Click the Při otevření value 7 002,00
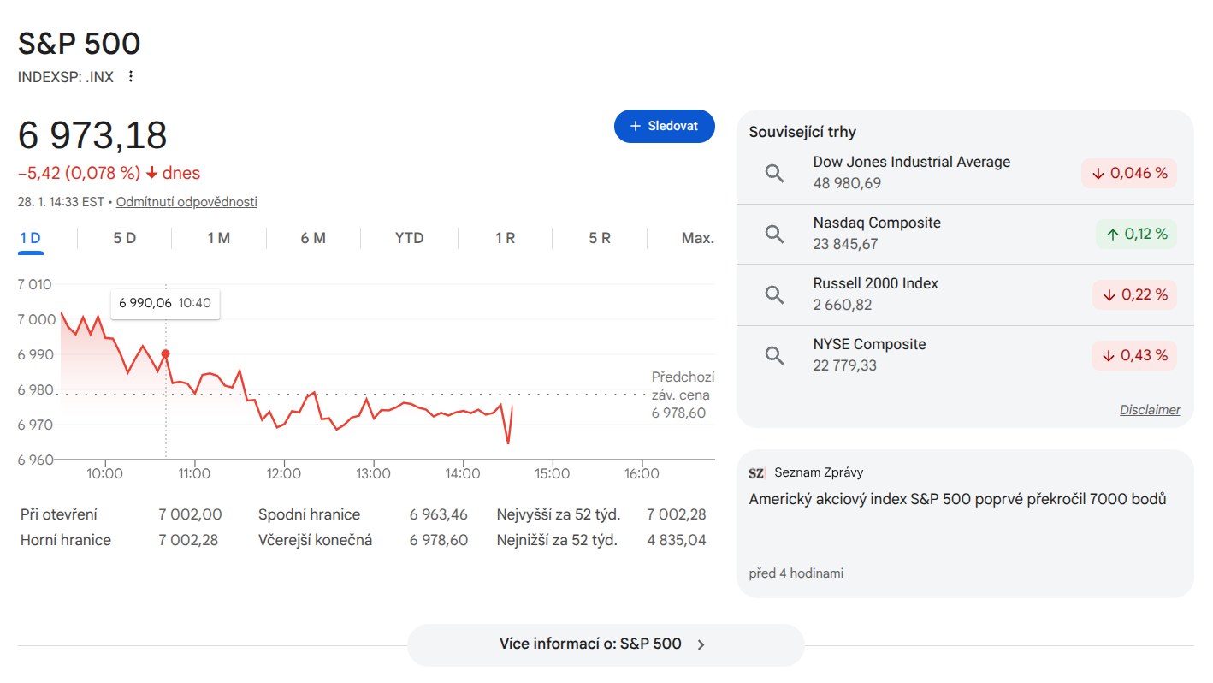Screen dimensions: 1213x683 (190, 514)
